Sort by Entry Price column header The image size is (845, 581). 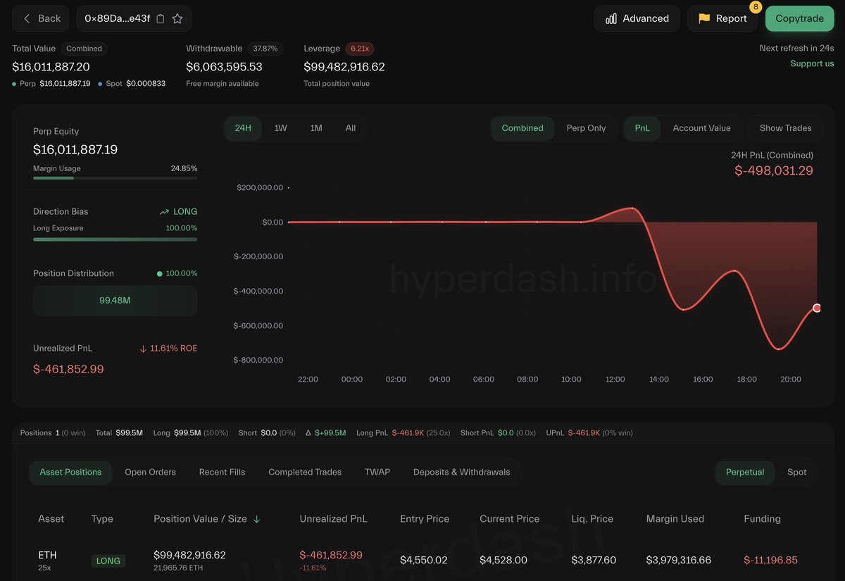click(425, 519)
